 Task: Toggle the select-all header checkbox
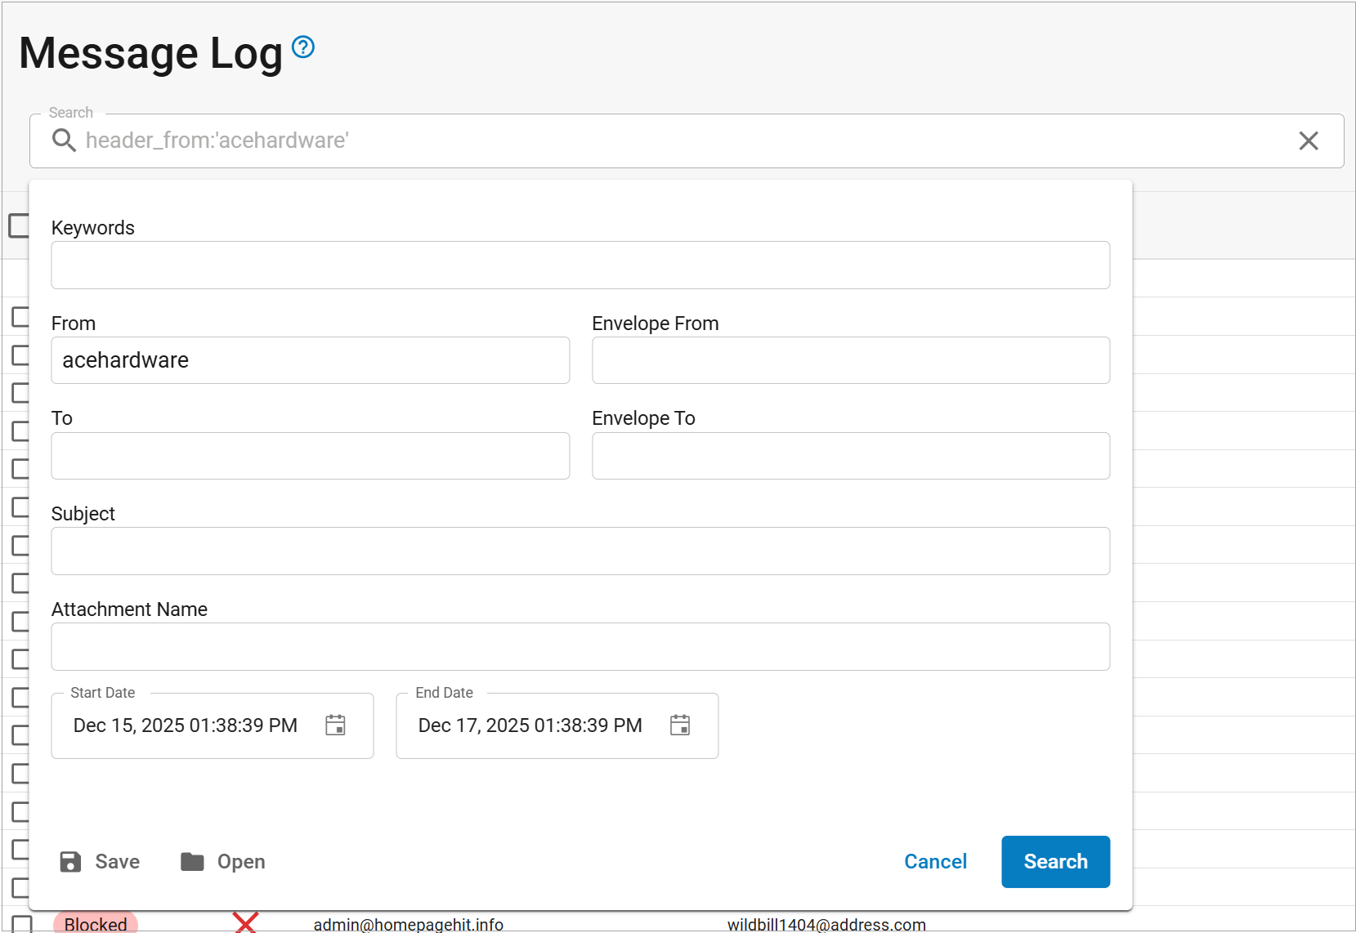tap(18, 225)
